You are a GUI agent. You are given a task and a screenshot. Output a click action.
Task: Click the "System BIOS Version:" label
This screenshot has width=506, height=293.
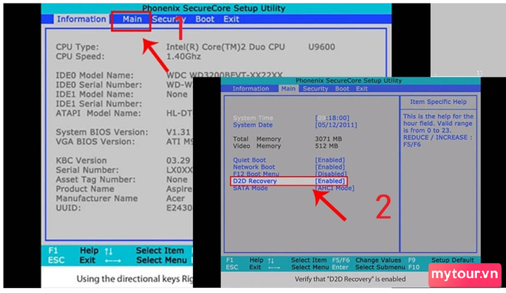pos(102,132)
